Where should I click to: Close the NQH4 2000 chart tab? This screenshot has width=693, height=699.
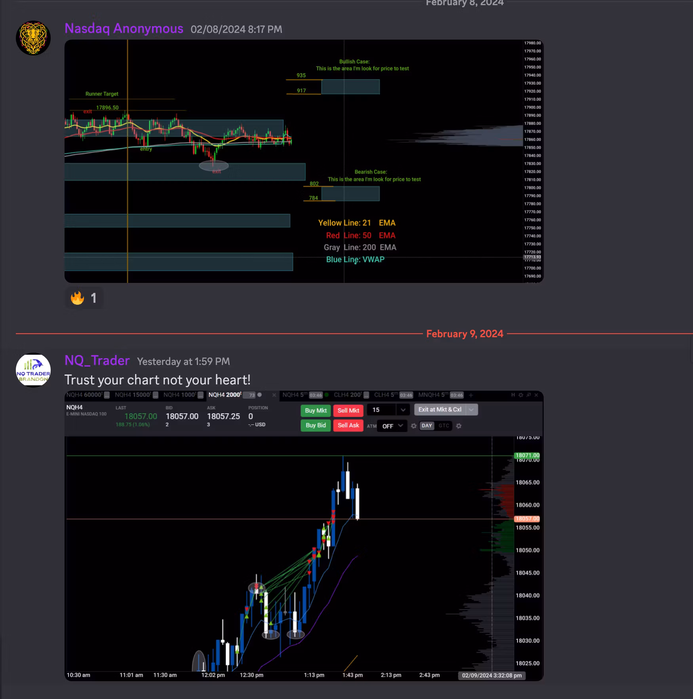coord(274,395)
